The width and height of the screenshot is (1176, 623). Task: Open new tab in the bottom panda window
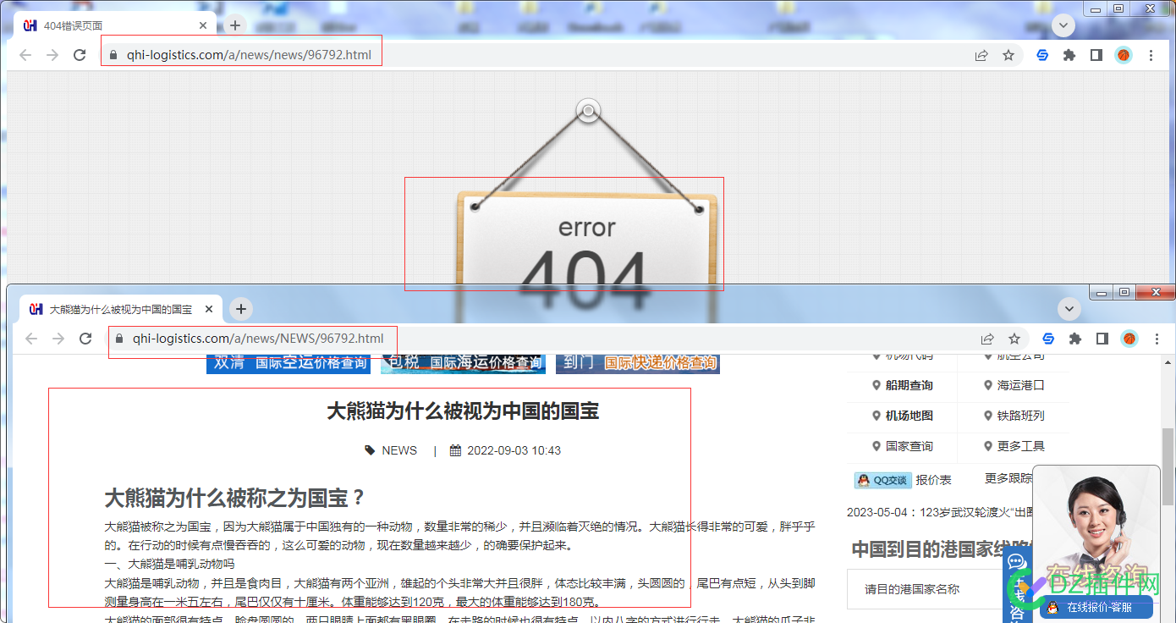[x=241, y=309]
